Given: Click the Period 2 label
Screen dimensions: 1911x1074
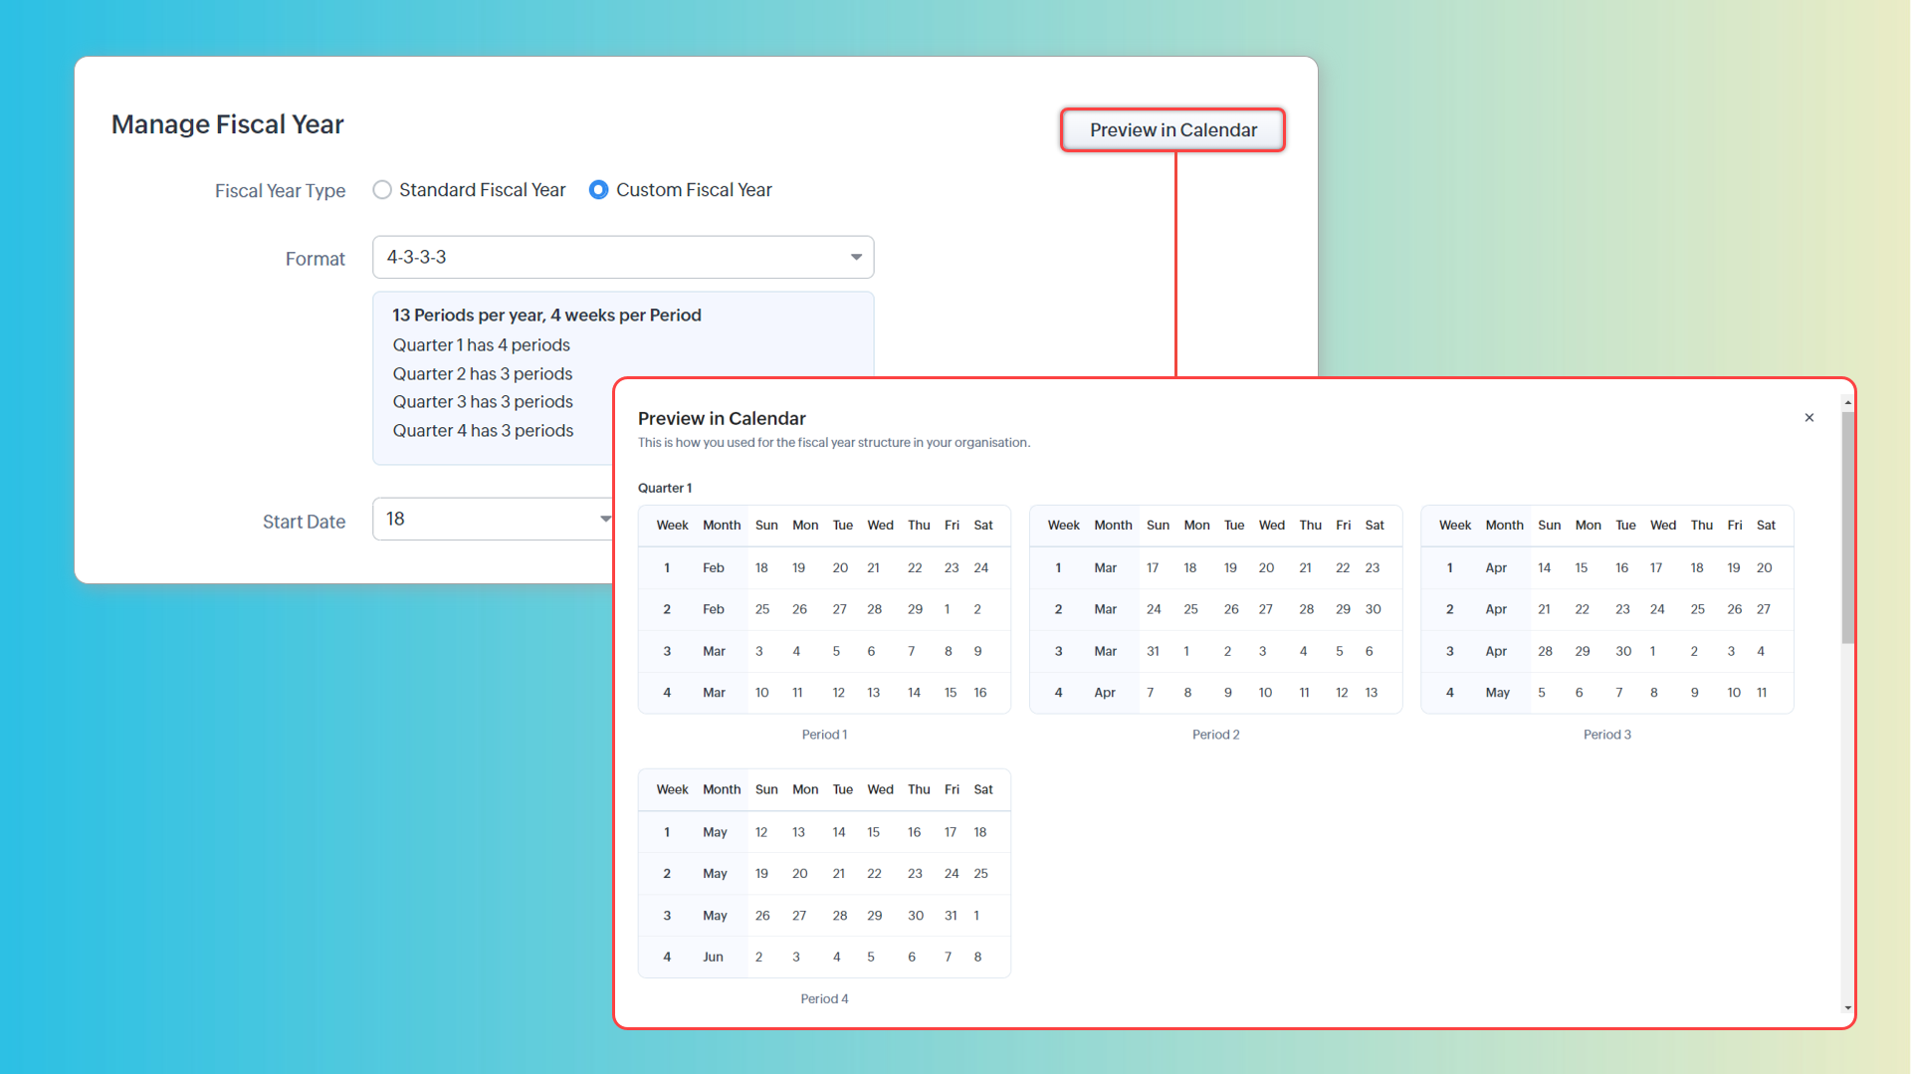Looking at the screenshot, I should coord(1215,735).
